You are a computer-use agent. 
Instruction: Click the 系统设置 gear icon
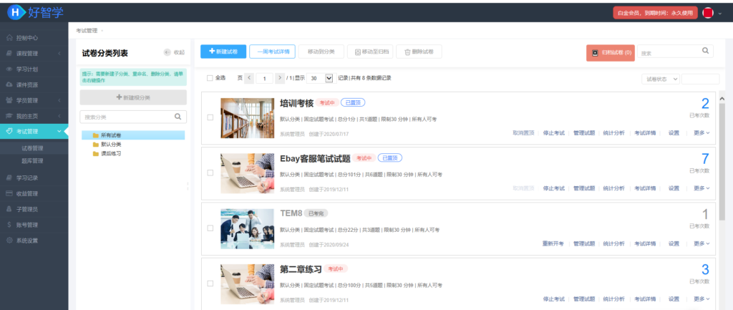pyautogui.click(x=10, y=241)
